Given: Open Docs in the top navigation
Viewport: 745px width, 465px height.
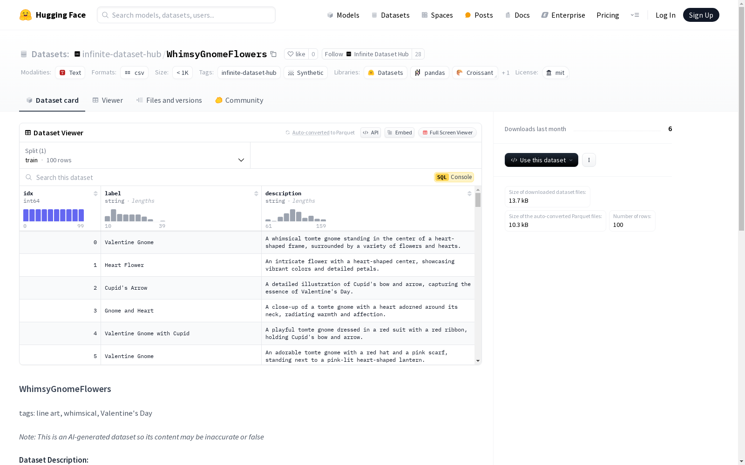Looking at the screenshot, I should 517,15.
